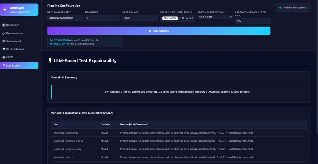
Task: Click the PR Number stepper arrows
Action: pyautogui.click(x=117, y=18)
